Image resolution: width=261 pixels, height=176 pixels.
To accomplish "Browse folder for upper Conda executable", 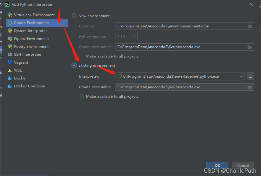I will pos(249,47).
